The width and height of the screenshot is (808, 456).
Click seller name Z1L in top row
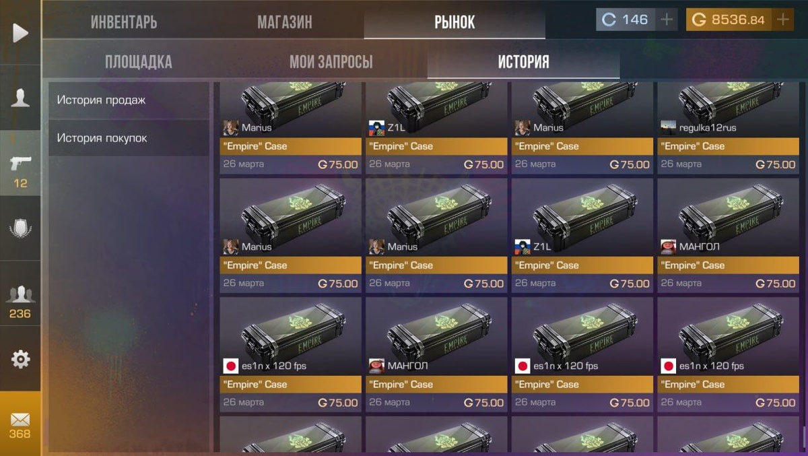pyautogui.click(x=397, y=127)
